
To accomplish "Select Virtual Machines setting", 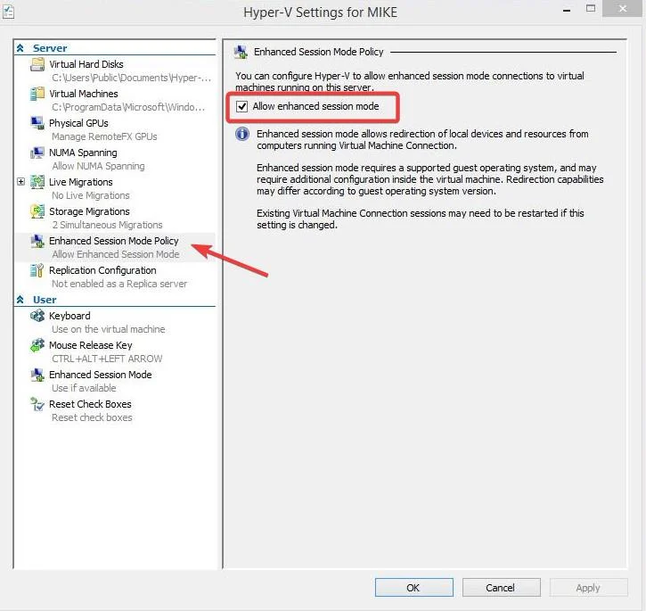I will click(84, 94).
